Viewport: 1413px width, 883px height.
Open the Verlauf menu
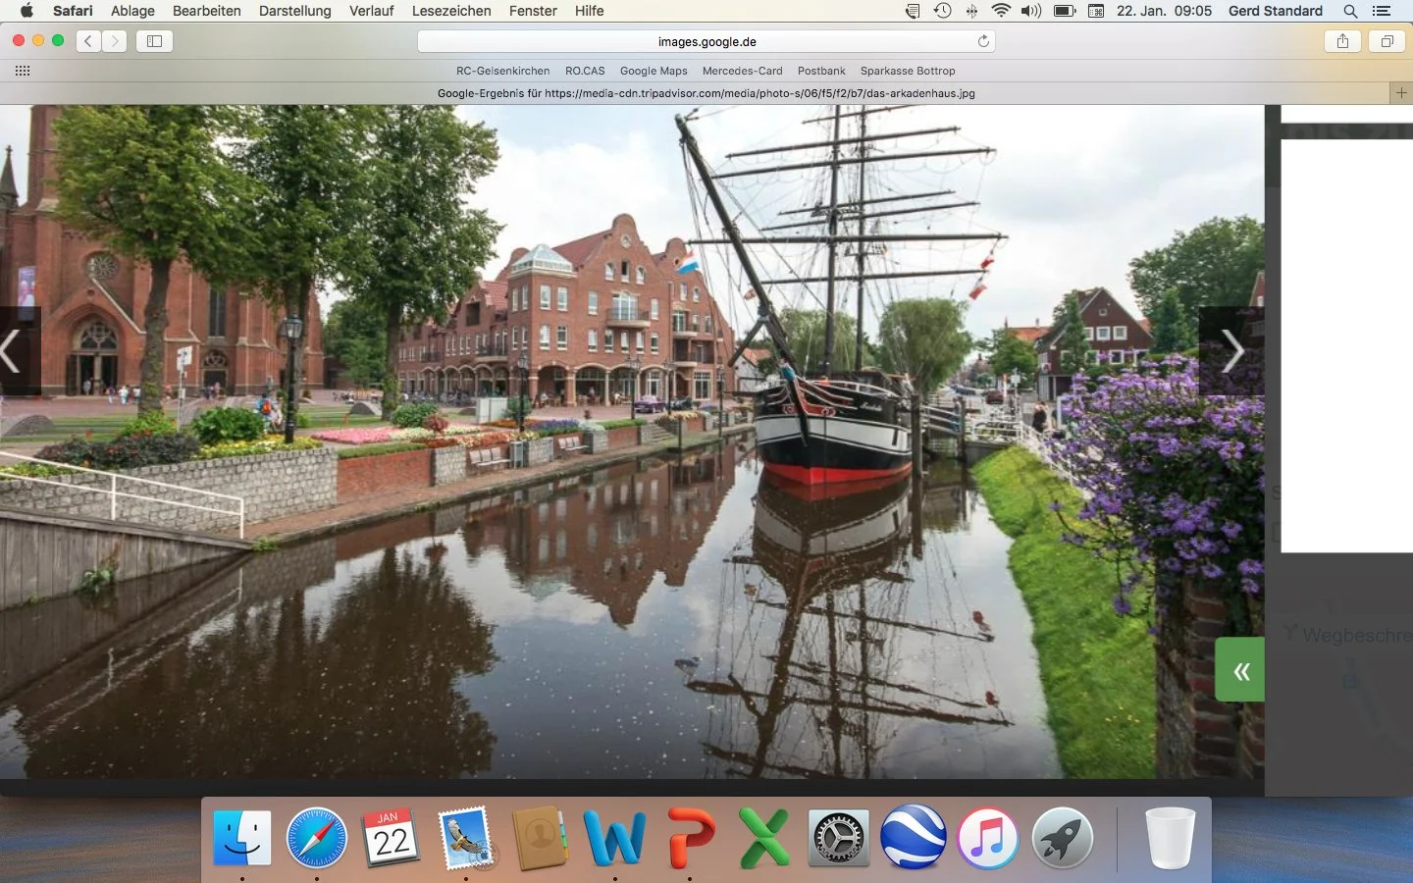[372, 11]
